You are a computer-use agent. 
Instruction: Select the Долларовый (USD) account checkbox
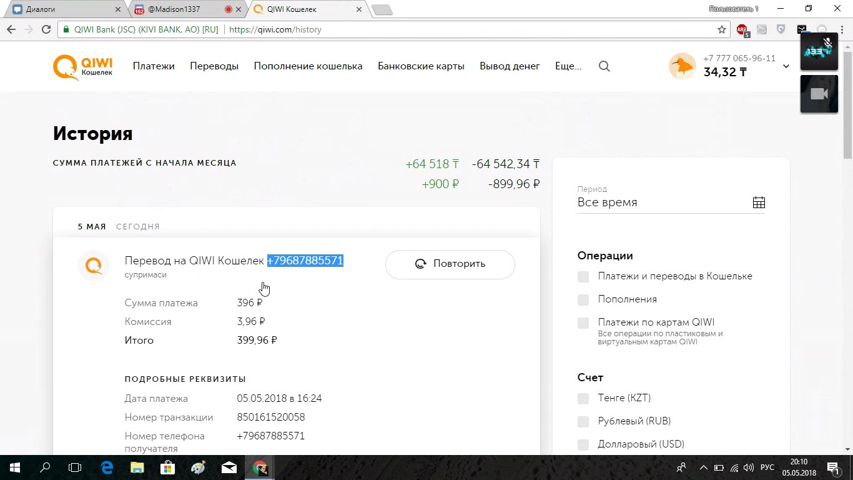pyautogui.click(x=583, y=444)
